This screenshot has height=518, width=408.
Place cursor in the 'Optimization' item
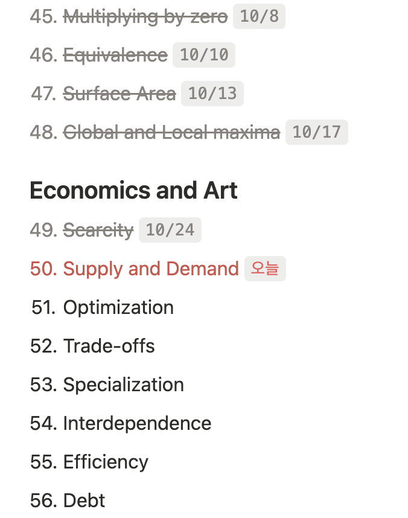(118, 307)
